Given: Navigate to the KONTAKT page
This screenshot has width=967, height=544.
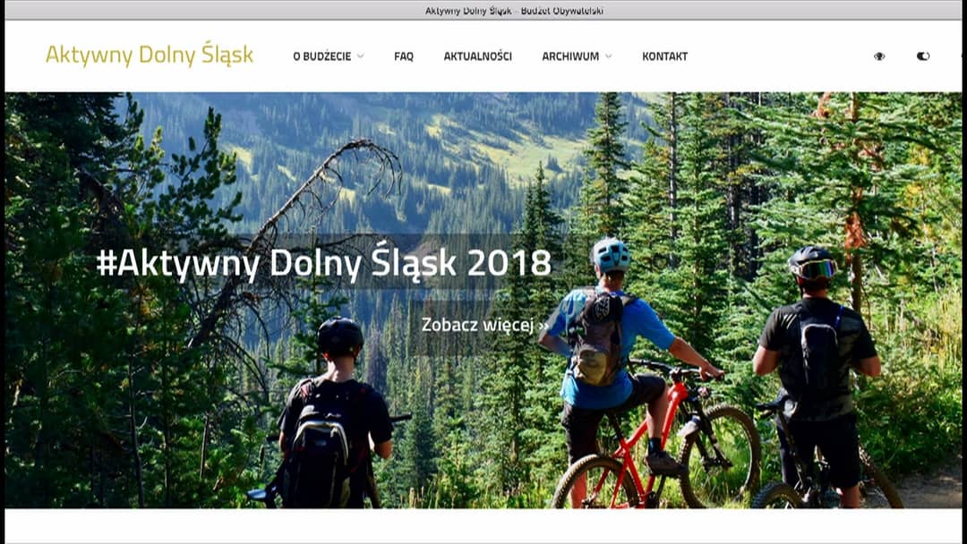Looking at the screenshot, I should click(x=664, y=56).
